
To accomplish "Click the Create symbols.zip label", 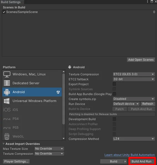I will click(82, 99).
